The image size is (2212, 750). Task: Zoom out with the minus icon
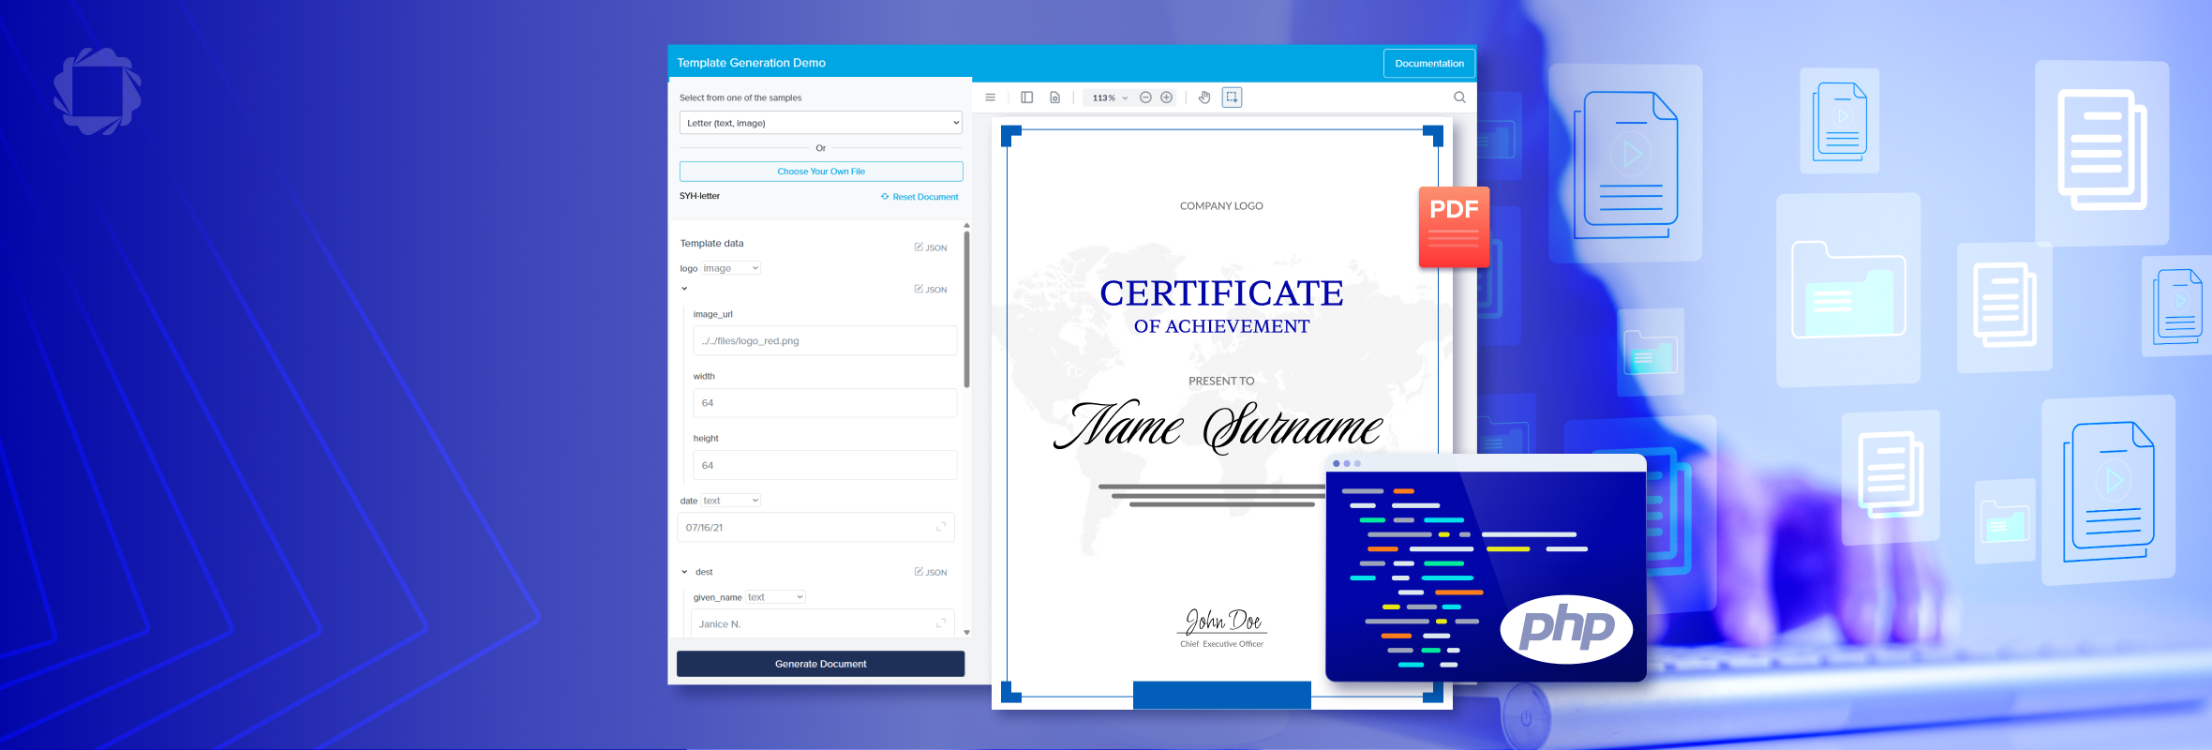click(x=1145, y=97)
